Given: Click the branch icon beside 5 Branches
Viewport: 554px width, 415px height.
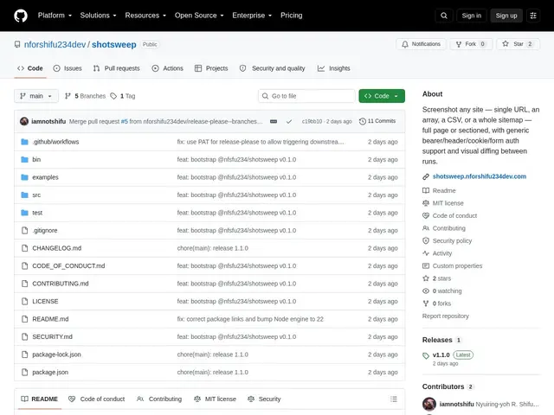Looking at the screenshot, I should click(68, 96).
